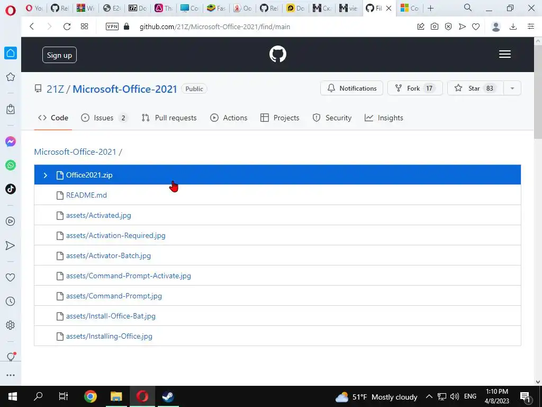542x407 pixels.
Task: Switch to the Projects tab
Action: tap(279, 118)
